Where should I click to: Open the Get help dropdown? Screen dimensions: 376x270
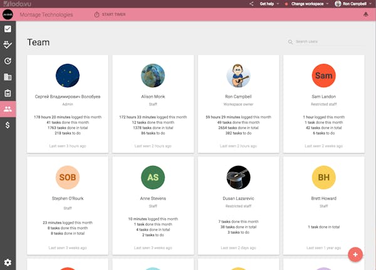click(269, 4)
